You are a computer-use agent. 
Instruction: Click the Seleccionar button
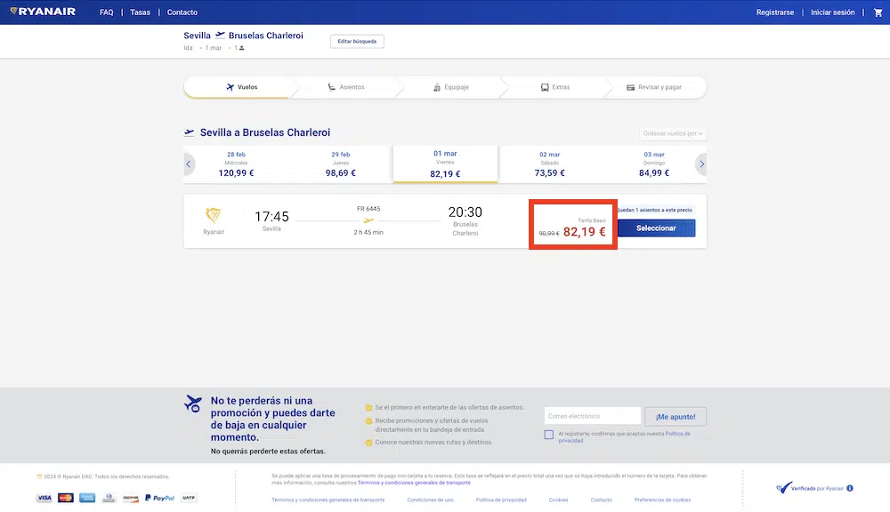click(656, 228)
